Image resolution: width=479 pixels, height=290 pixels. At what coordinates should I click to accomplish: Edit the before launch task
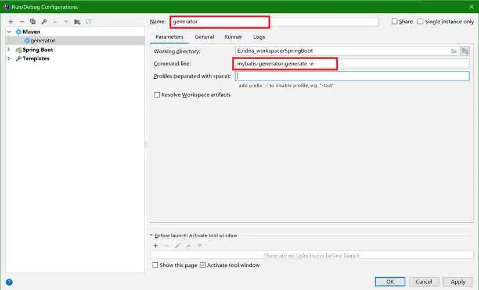[x=178, y=246]
